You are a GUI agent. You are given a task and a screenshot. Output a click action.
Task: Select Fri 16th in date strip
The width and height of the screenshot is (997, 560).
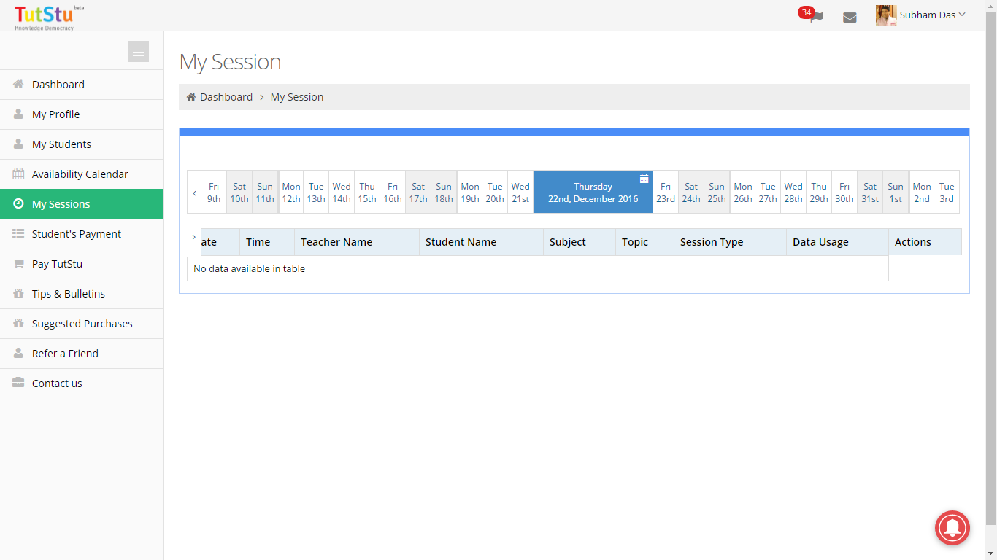[x=393, y=192]
